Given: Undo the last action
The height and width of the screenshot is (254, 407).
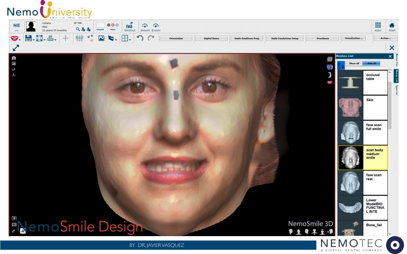Looking at the screenshot, I should click(140, 38).
